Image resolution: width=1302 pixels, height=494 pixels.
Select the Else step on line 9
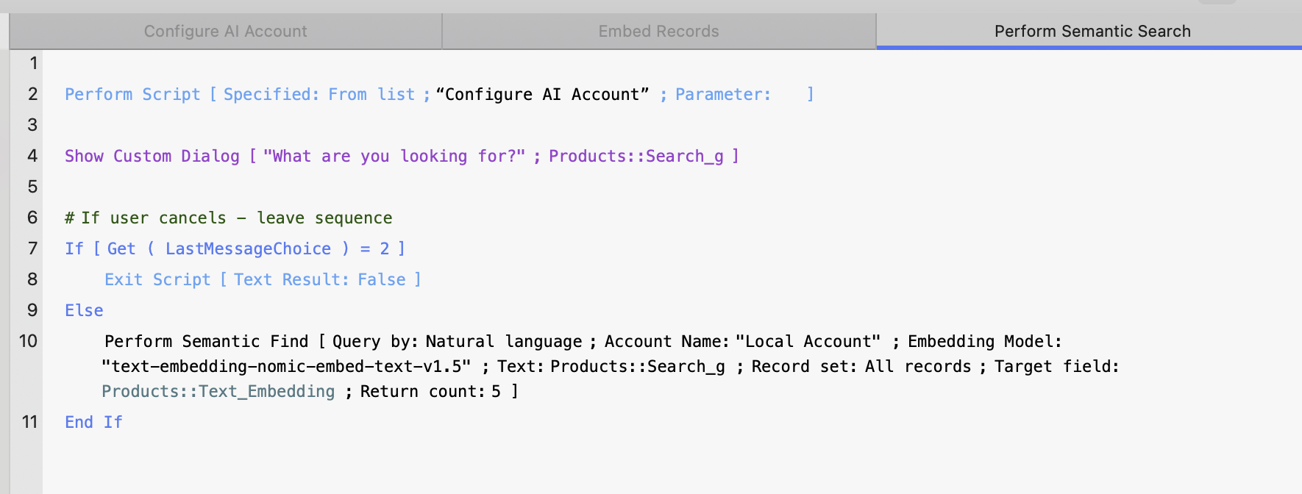click(84, 310)
